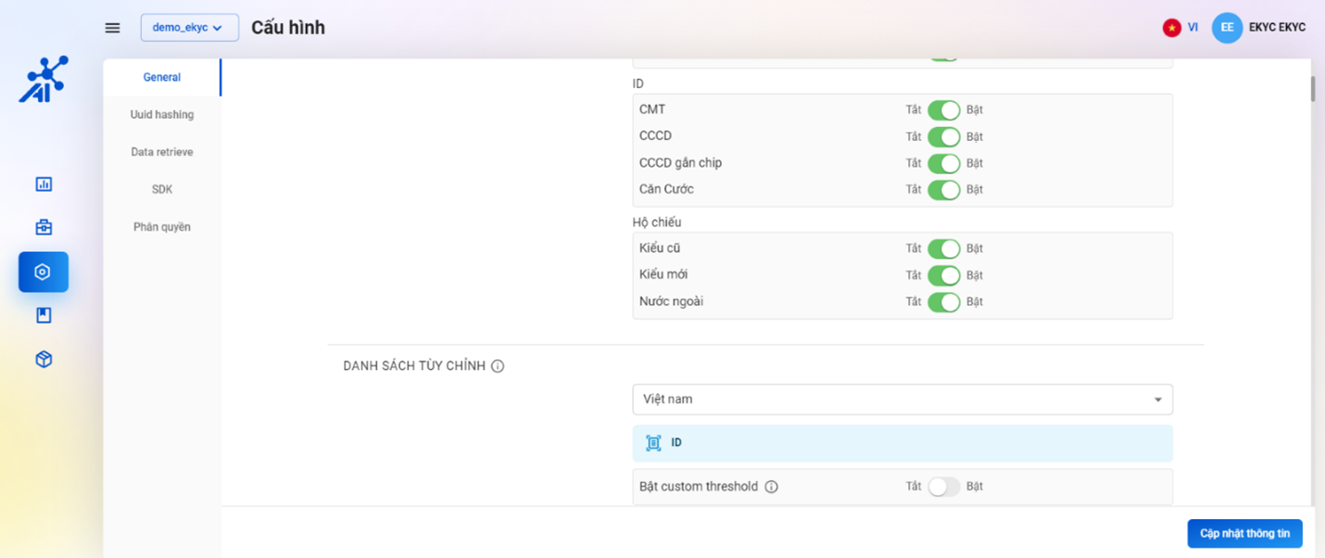Open the briefcase icon in sidebar
This screenshot has width=1325, height=558.
44,227
